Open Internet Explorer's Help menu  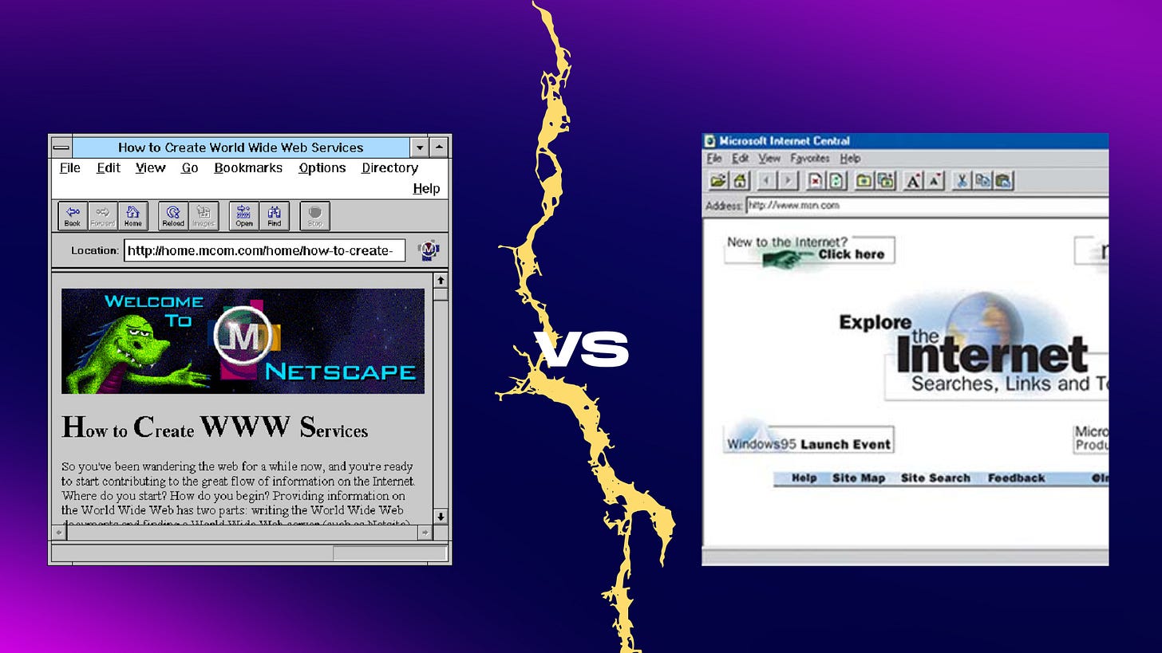(x=850, y=159)
